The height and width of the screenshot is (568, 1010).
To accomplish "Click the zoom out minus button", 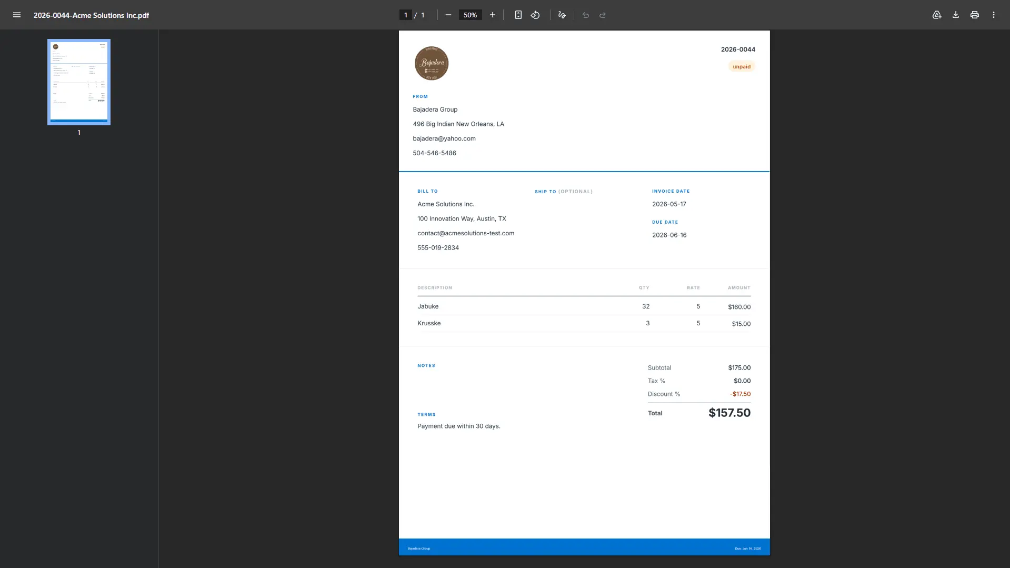I will click(x=448, y=15).
